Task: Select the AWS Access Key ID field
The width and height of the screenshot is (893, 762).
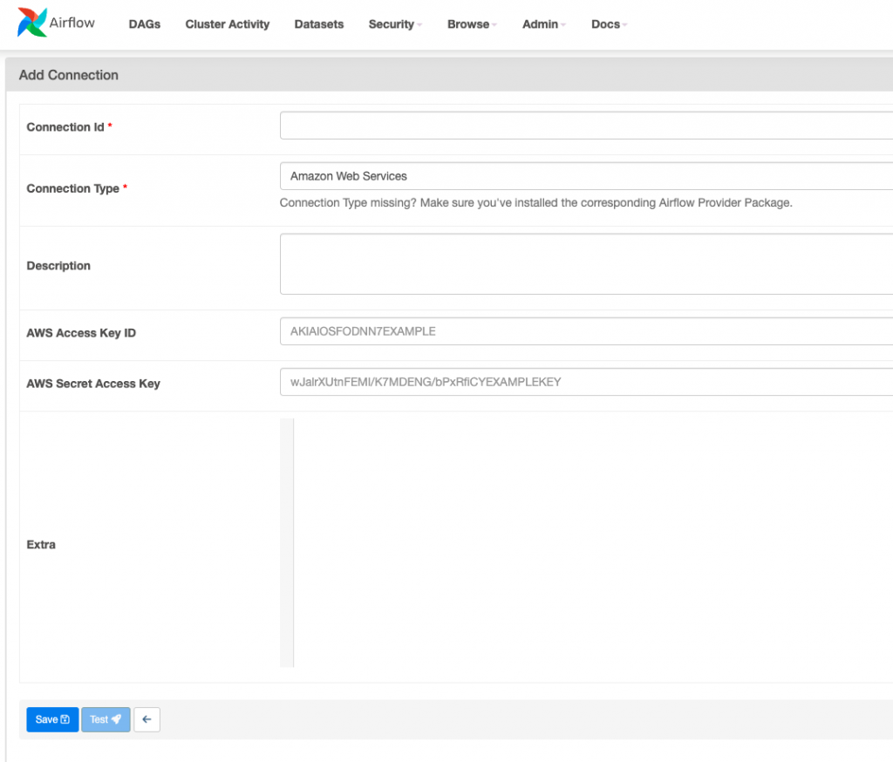Action: pyautogui.click(x=586, y=331)
